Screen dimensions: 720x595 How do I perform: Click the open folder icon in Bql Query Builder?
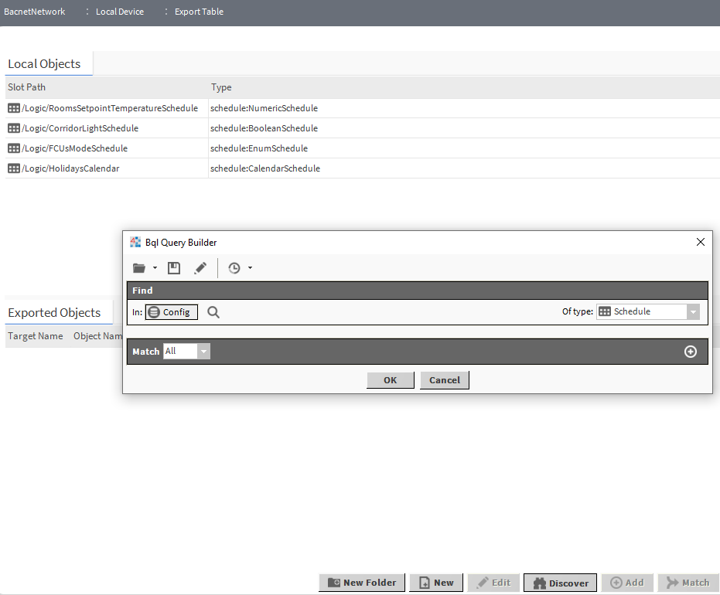tap(139, 268)
